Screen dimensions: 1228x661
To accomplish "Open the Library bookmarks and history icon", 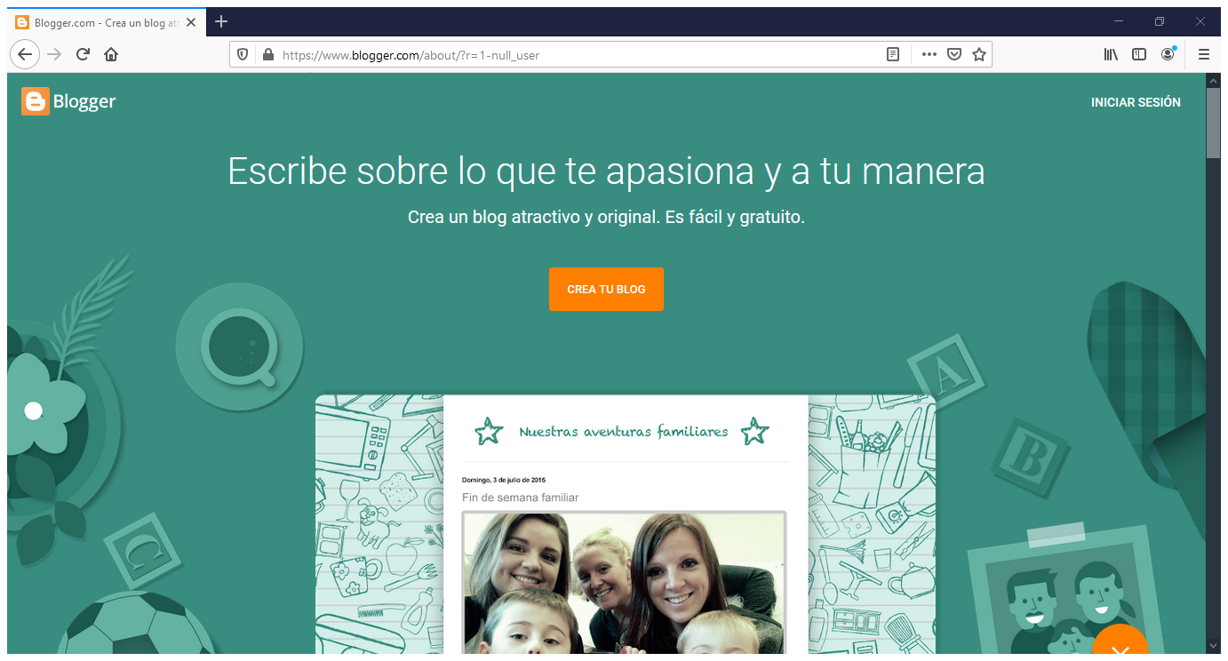I will pos(1111,54).
